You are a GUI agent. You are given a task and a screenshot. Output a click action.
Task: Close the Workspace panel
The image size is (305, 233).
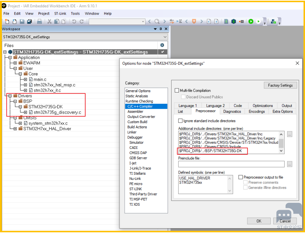pyautogui.click(x=166, y=29)
